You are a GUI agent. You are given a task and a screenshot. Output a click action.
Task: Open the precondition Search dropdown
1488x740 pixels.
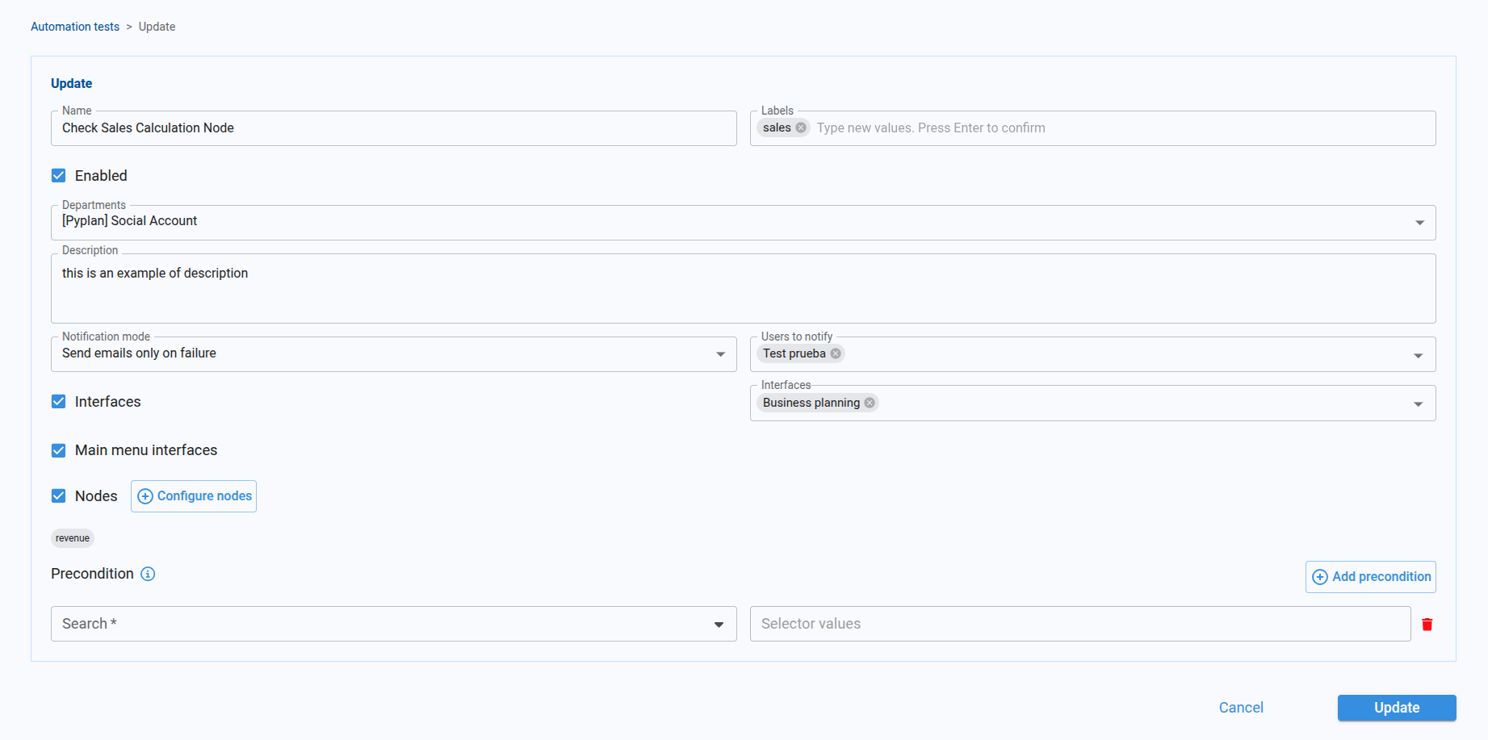click(718, 625)
